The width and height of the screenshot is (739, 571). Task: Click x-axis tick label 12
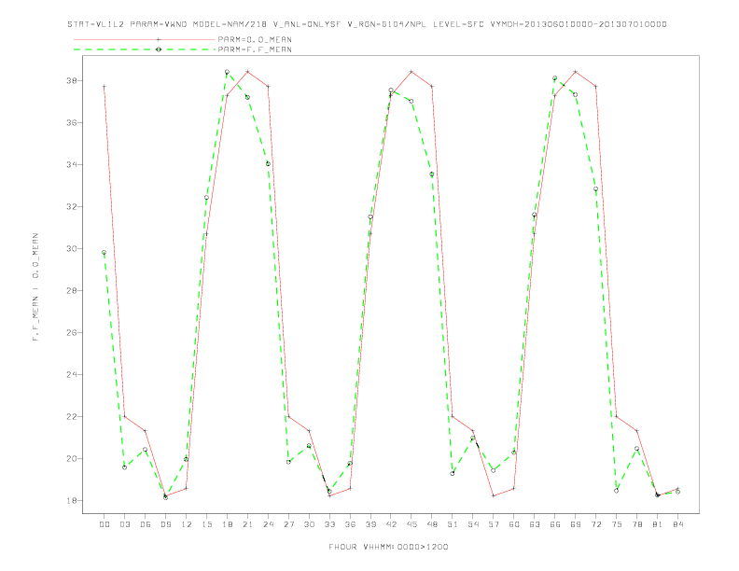coord(187,524)
